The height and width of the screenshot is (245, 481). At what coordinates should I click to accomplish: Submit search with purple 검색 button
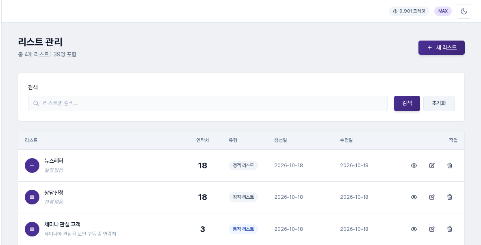pos(407,103)
